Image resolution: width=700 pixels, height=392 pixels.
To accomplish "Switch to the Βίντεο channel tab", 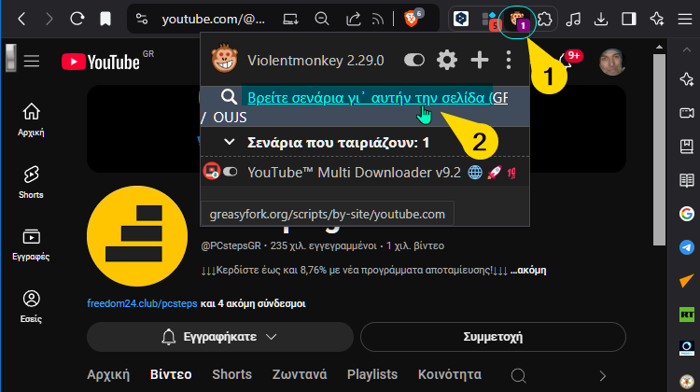I will (x=171, y=374).
